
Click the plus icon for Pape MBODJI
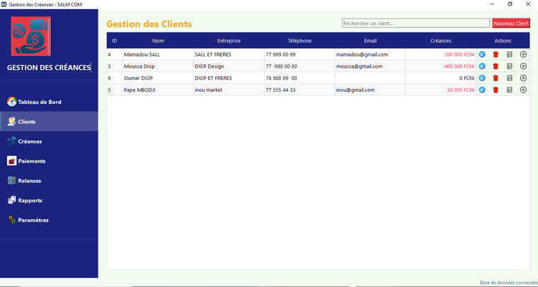pyautogui.click(x=523, y=90)
